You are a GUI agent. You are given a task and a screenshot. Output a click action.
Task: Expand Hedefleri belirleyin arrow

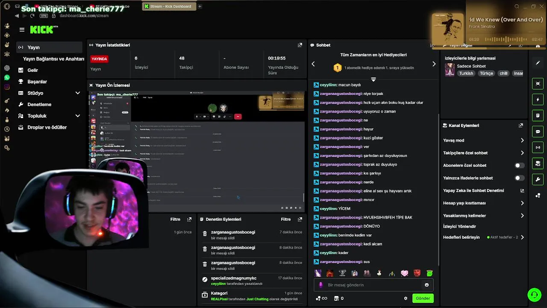click(x=522, y=237)
